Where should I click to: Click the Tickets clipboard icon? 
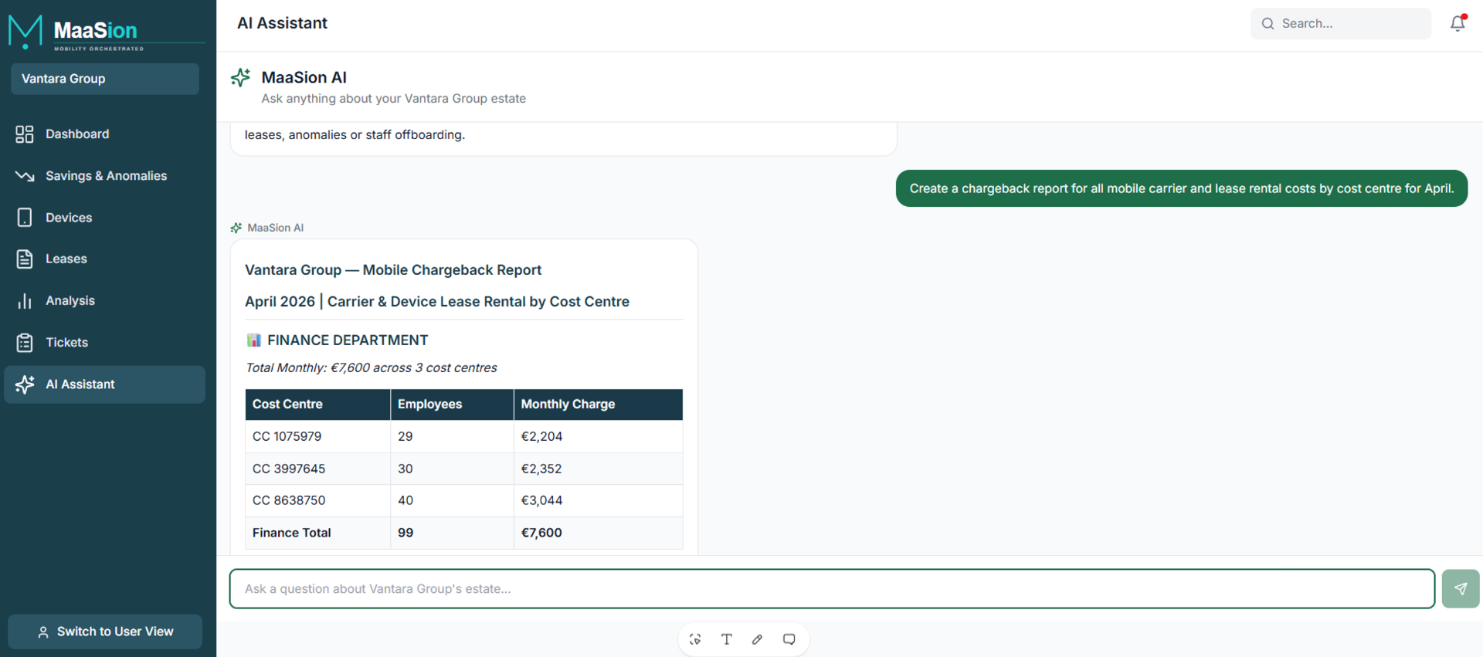[x=25, y=342]
